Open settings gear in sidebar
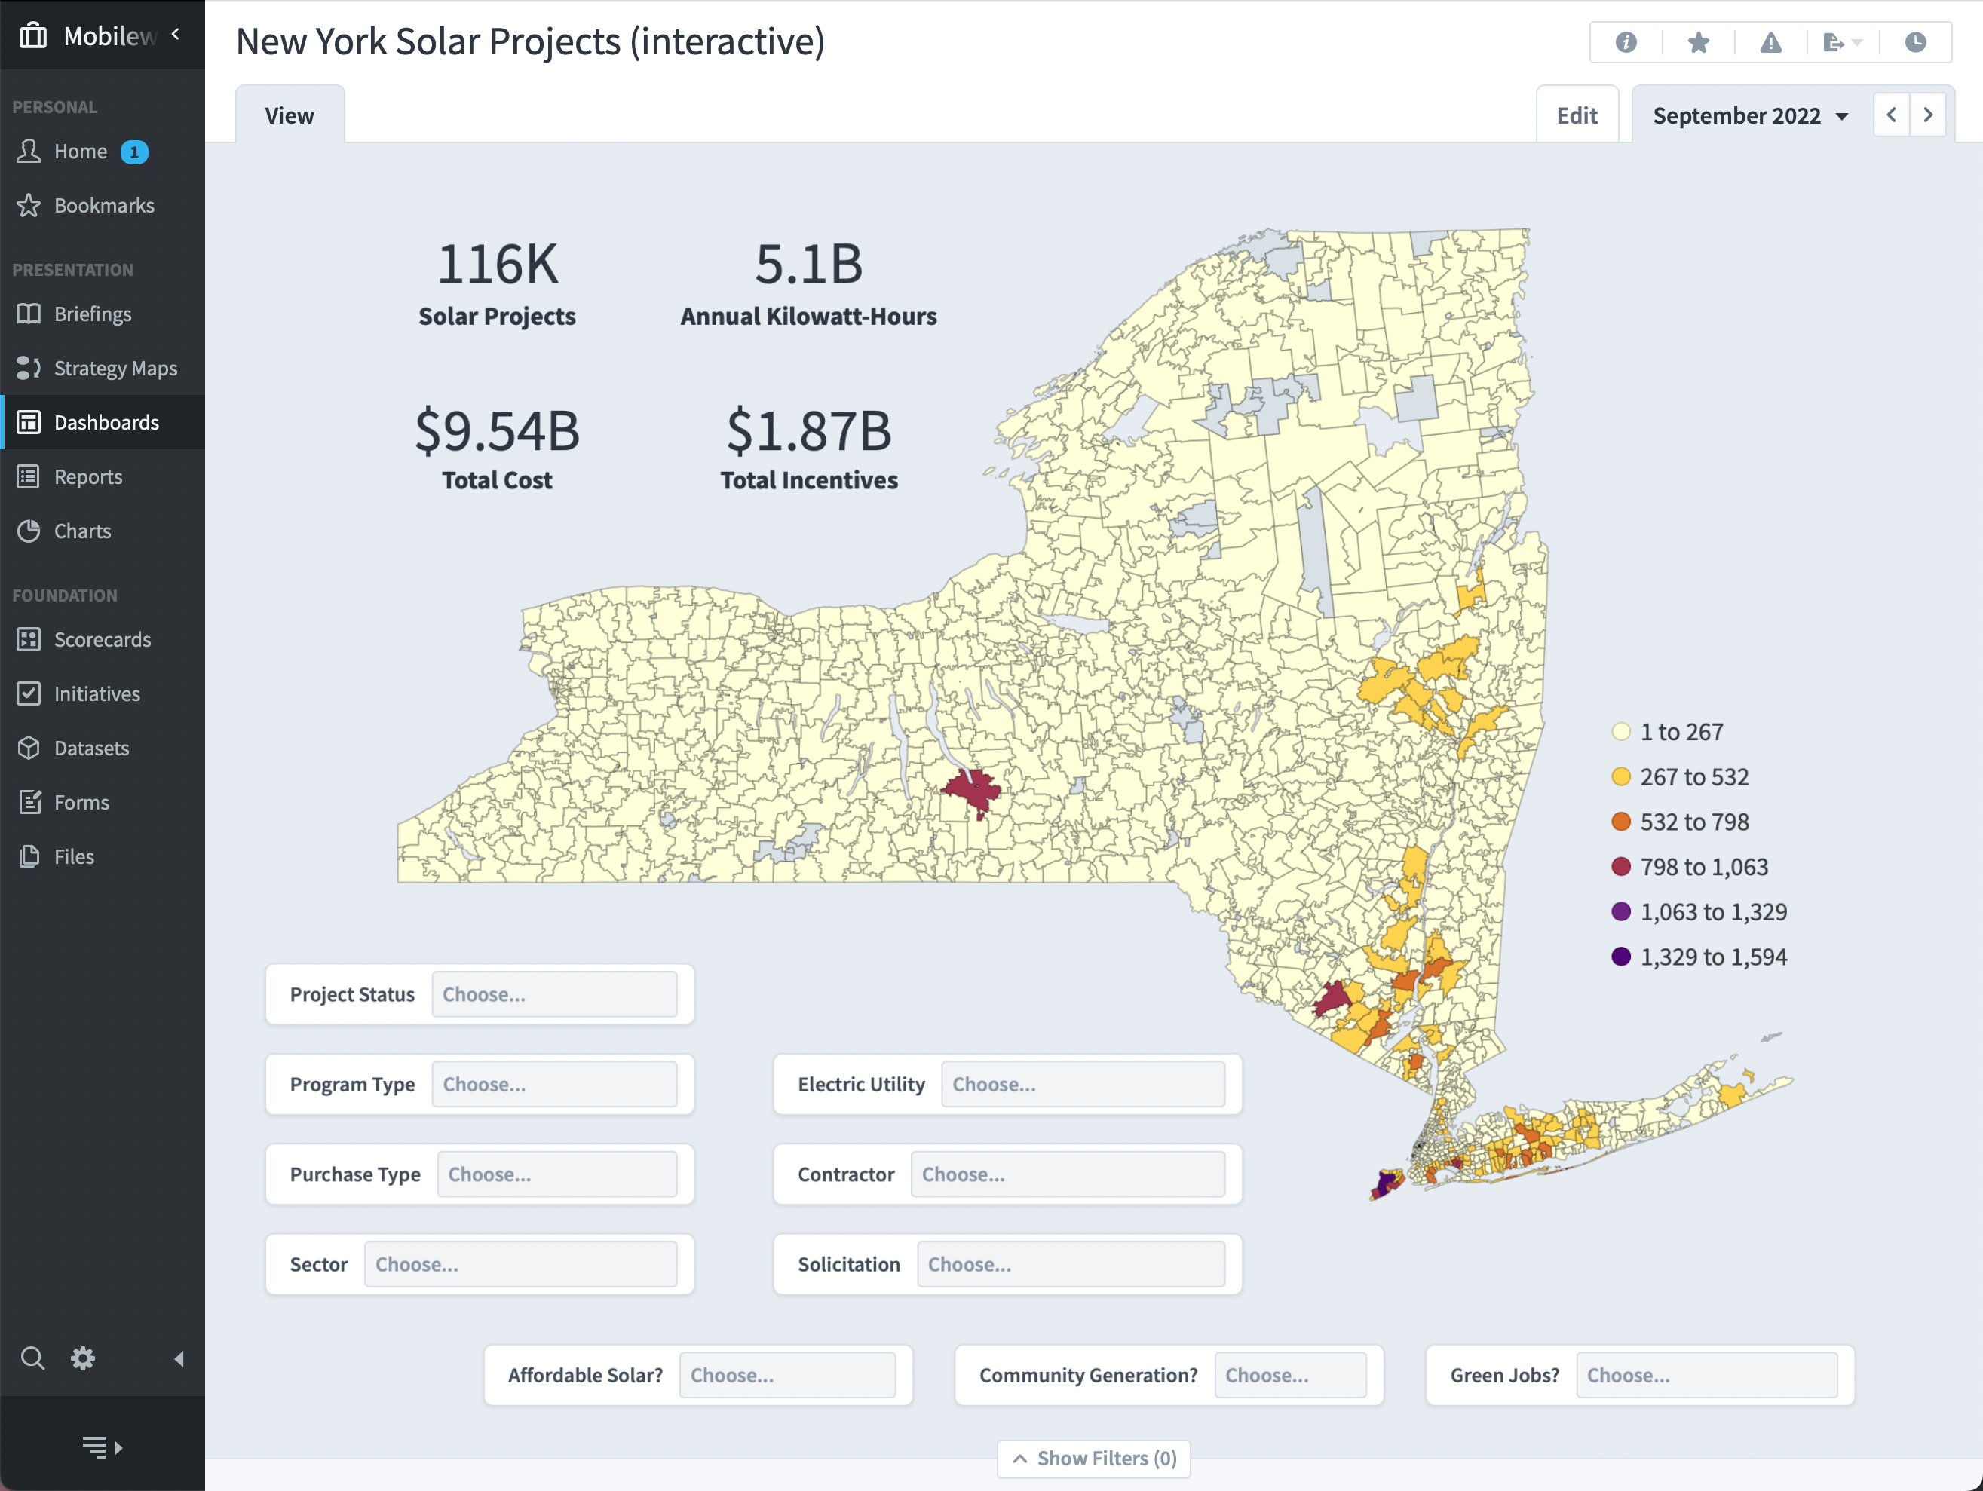The height and width of the screenshot is (1491, 1983). (82, 1358)
